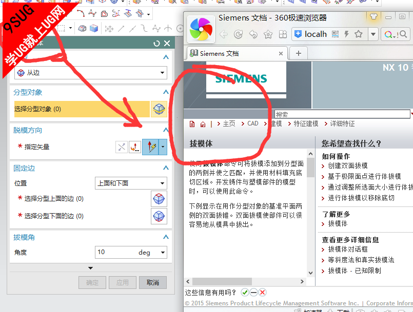Click the blue cube icon in NX toolbar

(x=94, y=28)
